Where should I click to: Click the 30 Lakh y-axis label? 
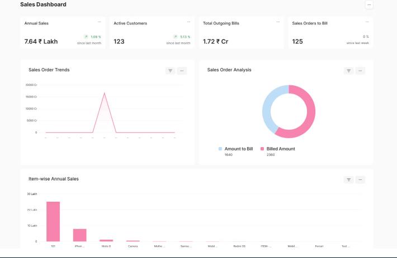tap(32, 194)
